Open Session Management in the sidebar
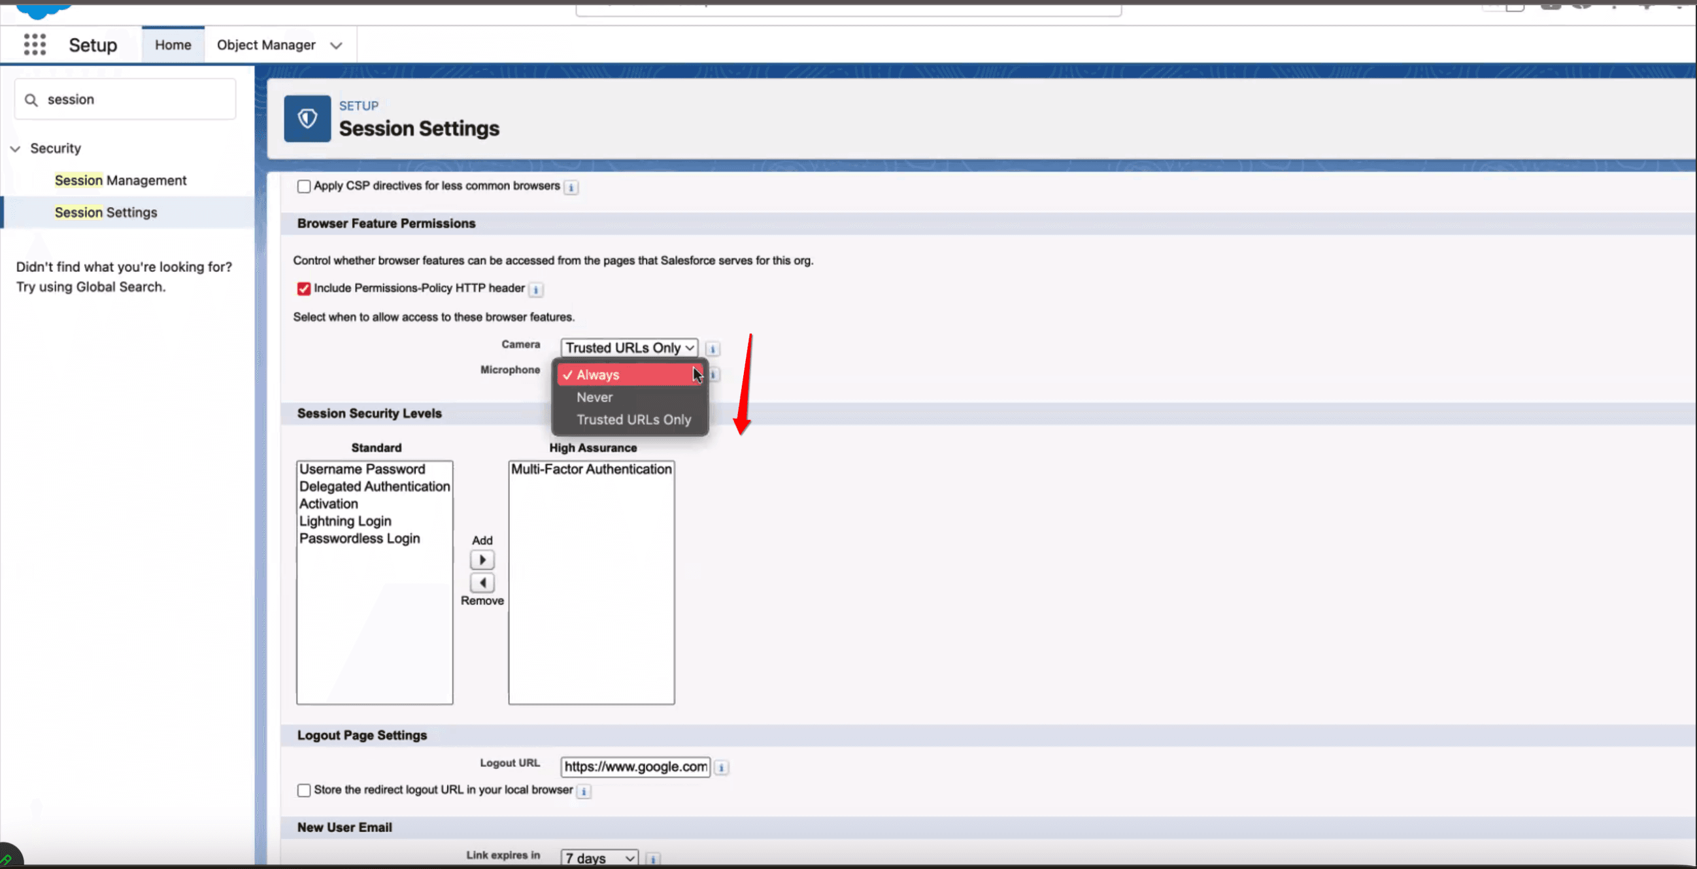 point(120,180)
